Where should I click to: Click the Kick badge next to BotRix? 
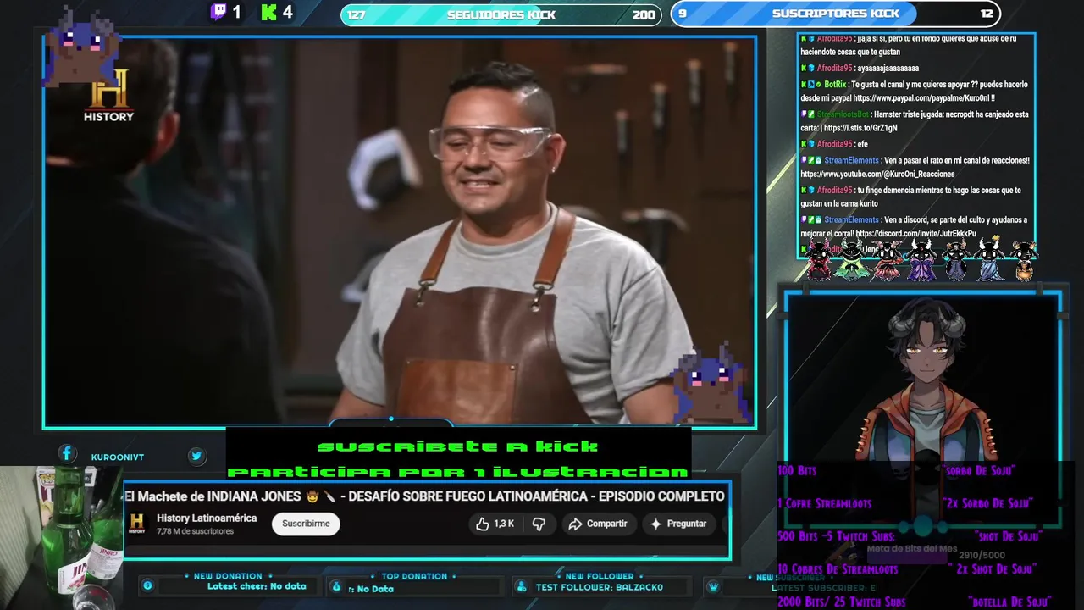[804, 85]
